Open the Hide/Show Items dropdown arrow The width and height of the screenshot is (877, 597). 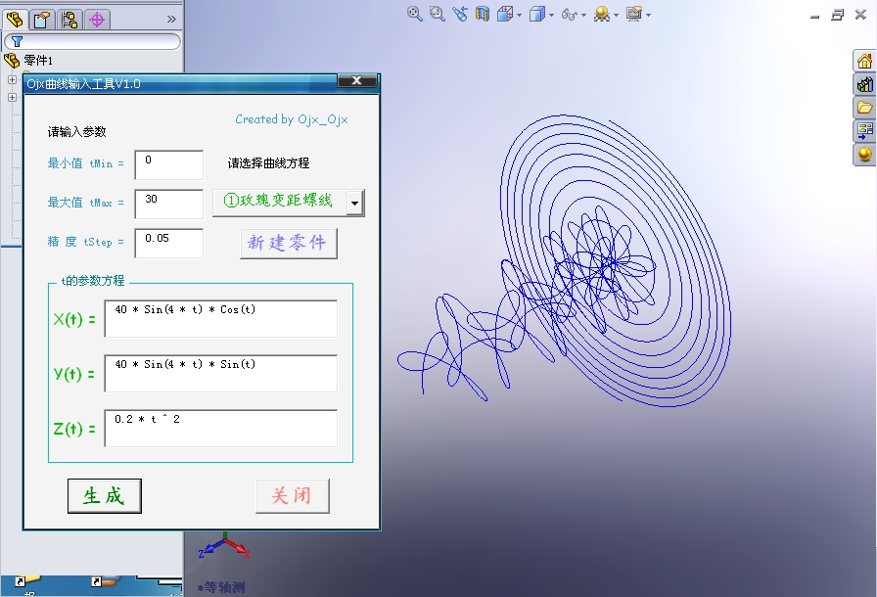pyautogui.click(x=584, y=15)
